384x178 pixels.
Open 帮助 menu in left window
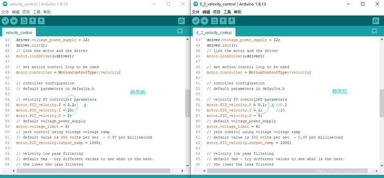tap(47, 12)
